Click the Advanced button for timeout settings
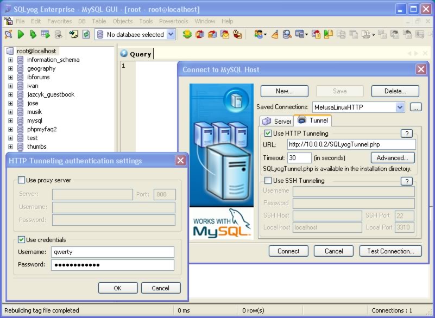Image resolution: width=435 pixels, height=318 pixels. pyautogui.click(x=393, y=157)
